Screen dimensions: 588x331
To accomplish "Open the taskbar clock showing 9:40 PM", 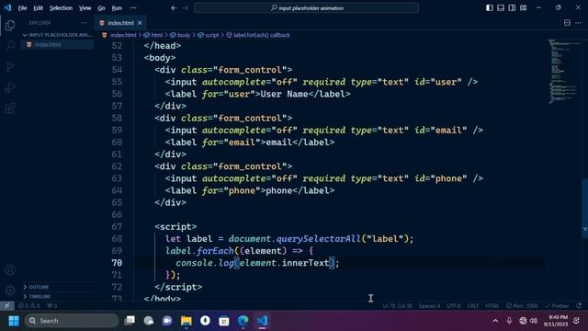I will (556, 321).
